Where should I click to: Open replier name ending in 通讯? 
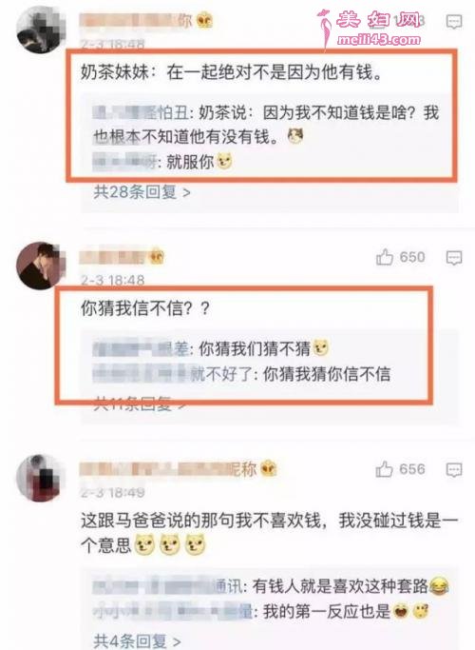[x=170, y=586]
